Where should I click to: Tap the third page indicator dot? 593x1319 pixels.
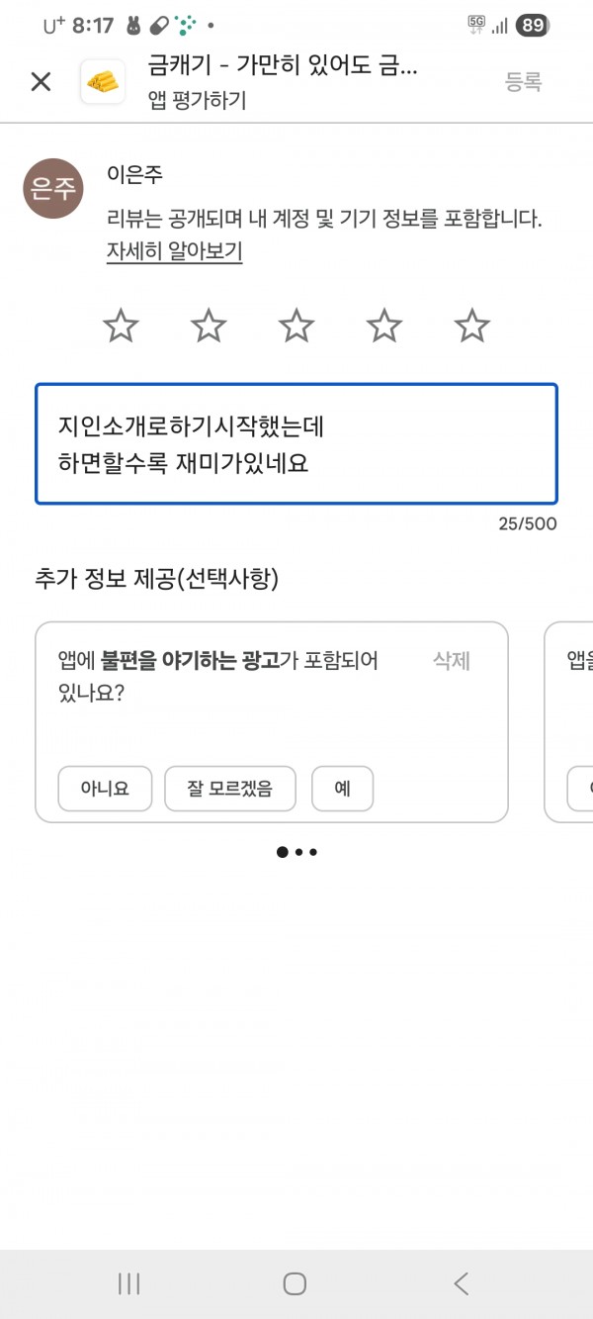[x=313, y=851]
